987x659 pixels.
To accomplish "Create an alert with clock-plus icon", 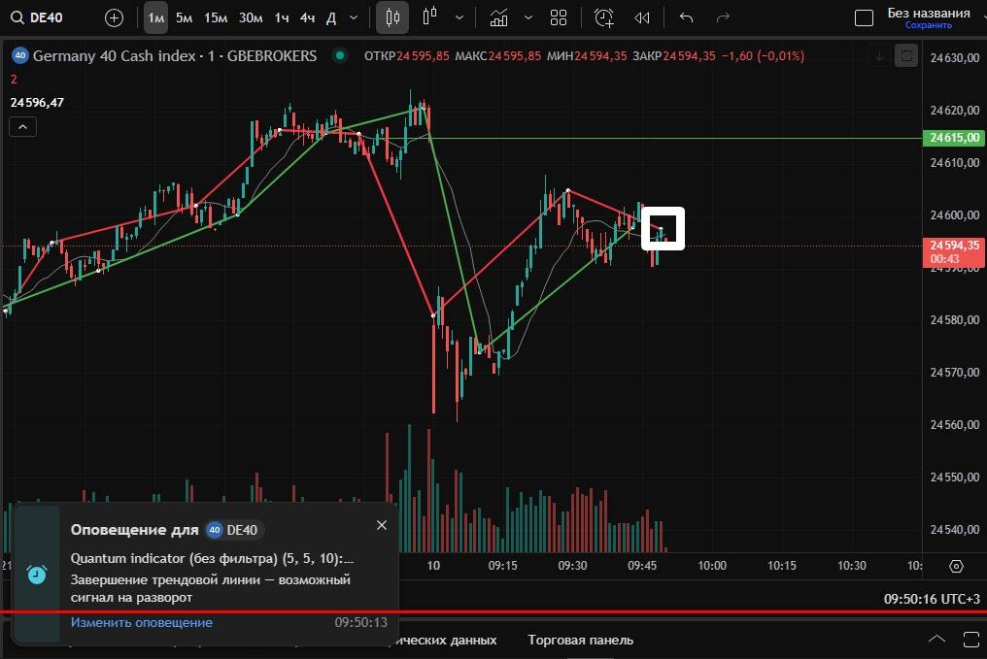I will click(603, 17).
